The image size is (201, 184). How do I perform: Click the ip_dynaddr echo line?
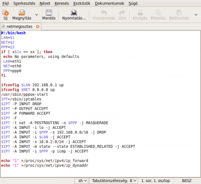45,165
